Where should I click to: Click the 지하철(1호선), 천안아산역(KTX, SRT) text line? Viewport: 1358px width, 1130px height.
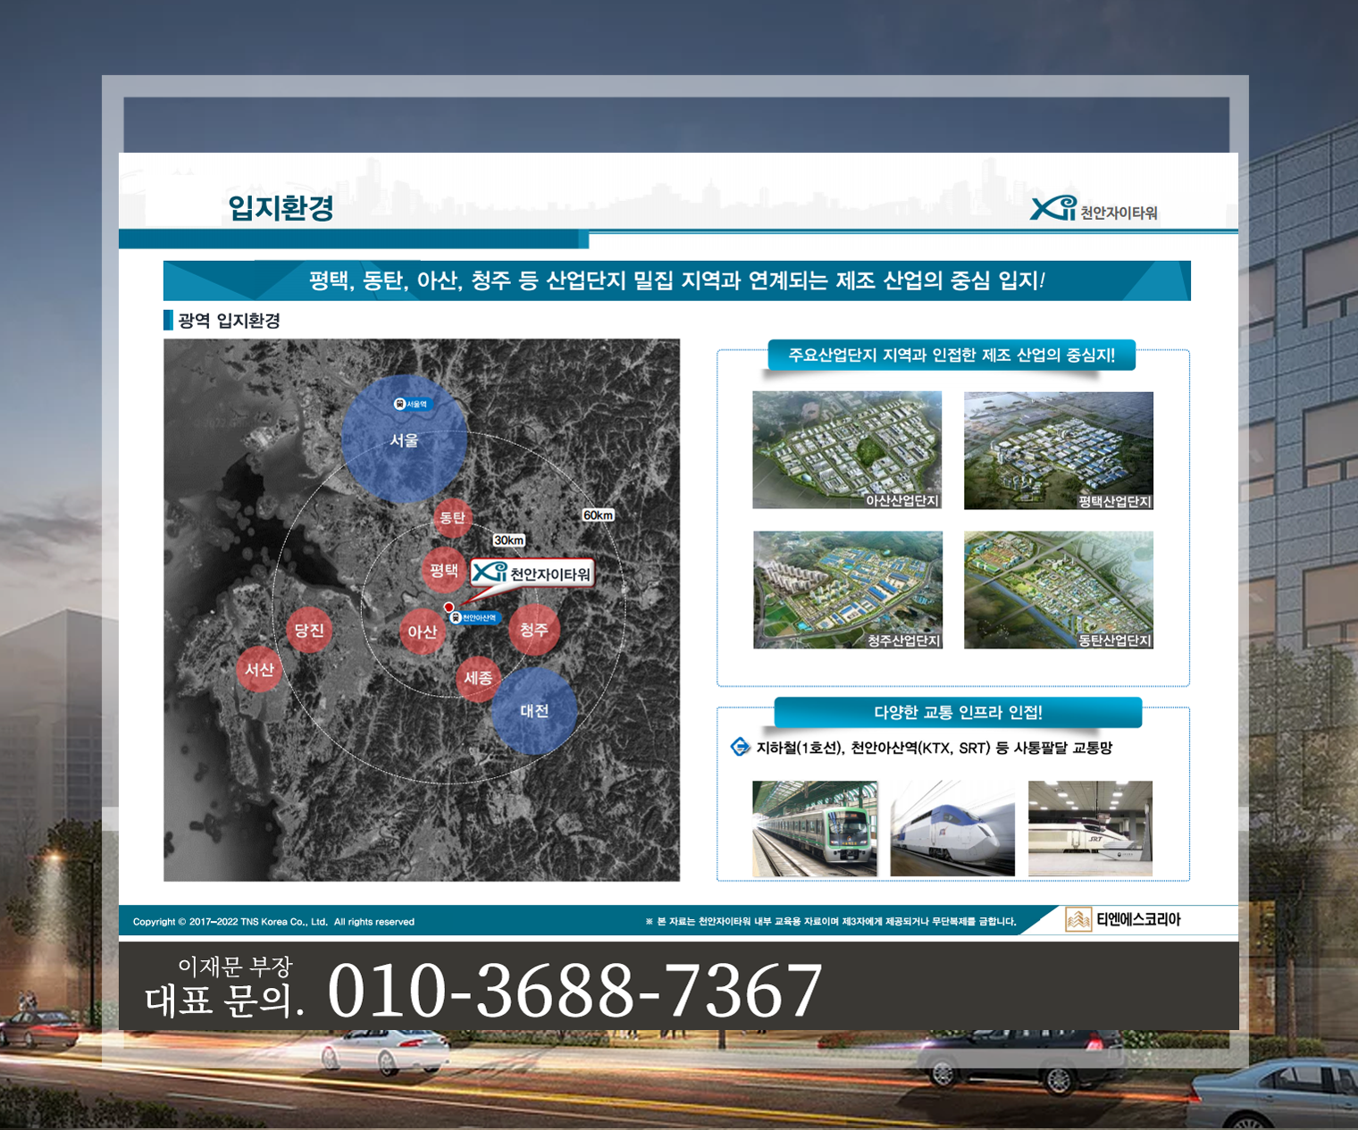935,748
